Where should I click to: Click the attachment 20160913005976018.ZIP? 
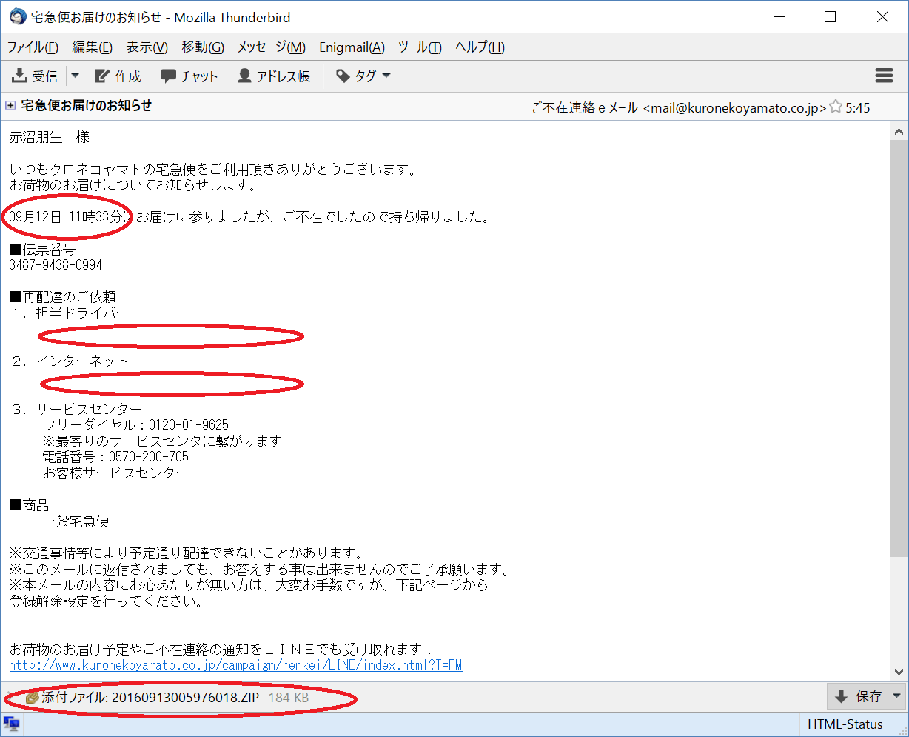click(185, 698)
